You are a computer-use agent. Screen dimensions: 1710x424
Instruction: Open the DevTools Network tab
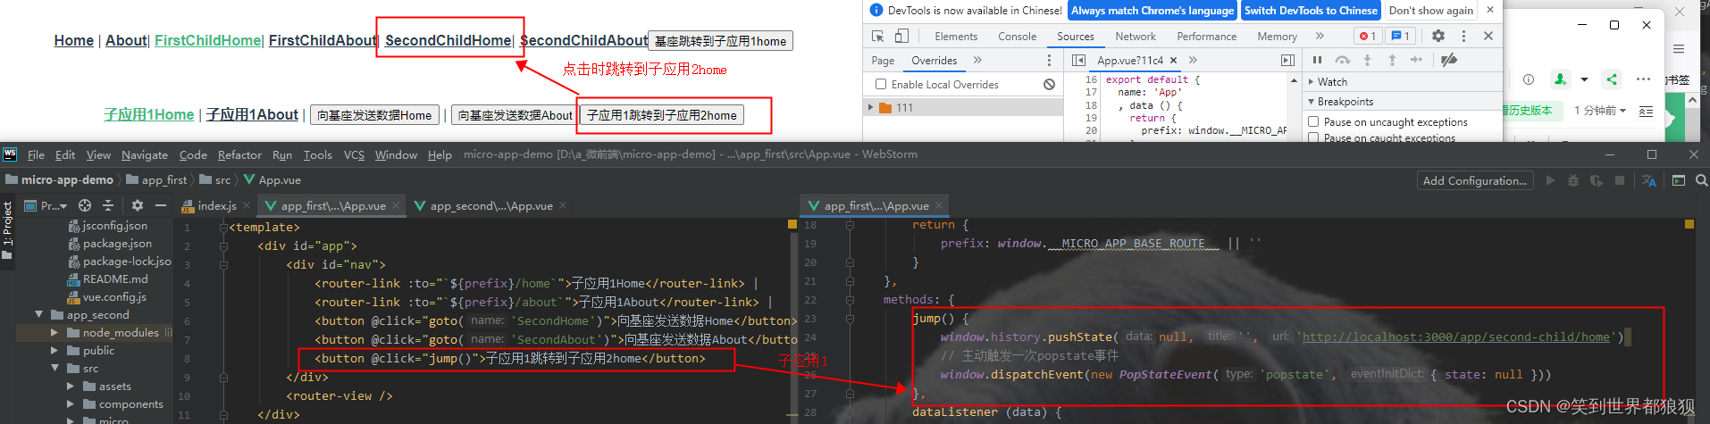[x=1136, y=36]
